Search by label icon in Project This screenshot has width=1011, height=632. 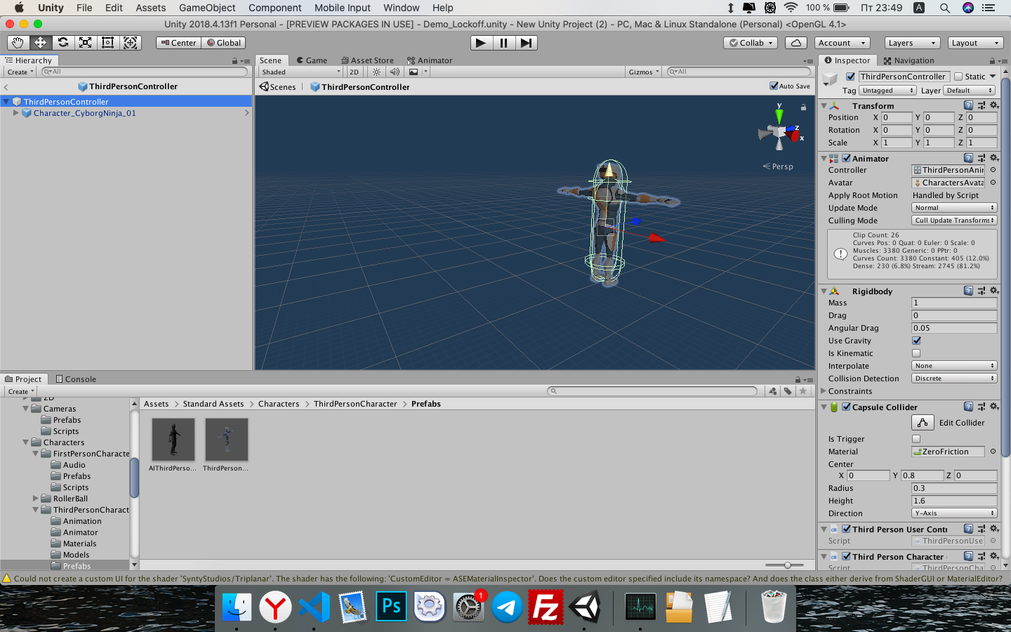tap(788, 391)
